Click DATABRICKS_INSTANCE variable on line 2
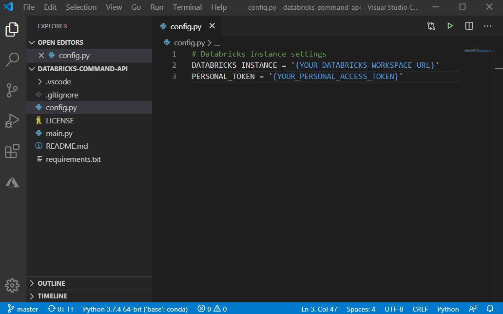The image size is (503, 314). 234,65
